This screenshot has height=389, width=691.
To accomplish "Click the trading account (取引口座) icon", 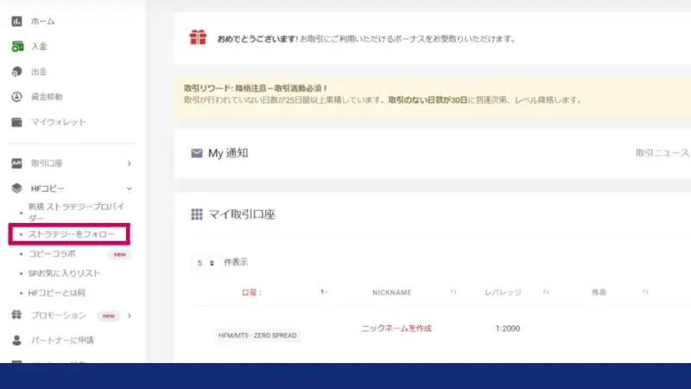I will pos(16,163).
